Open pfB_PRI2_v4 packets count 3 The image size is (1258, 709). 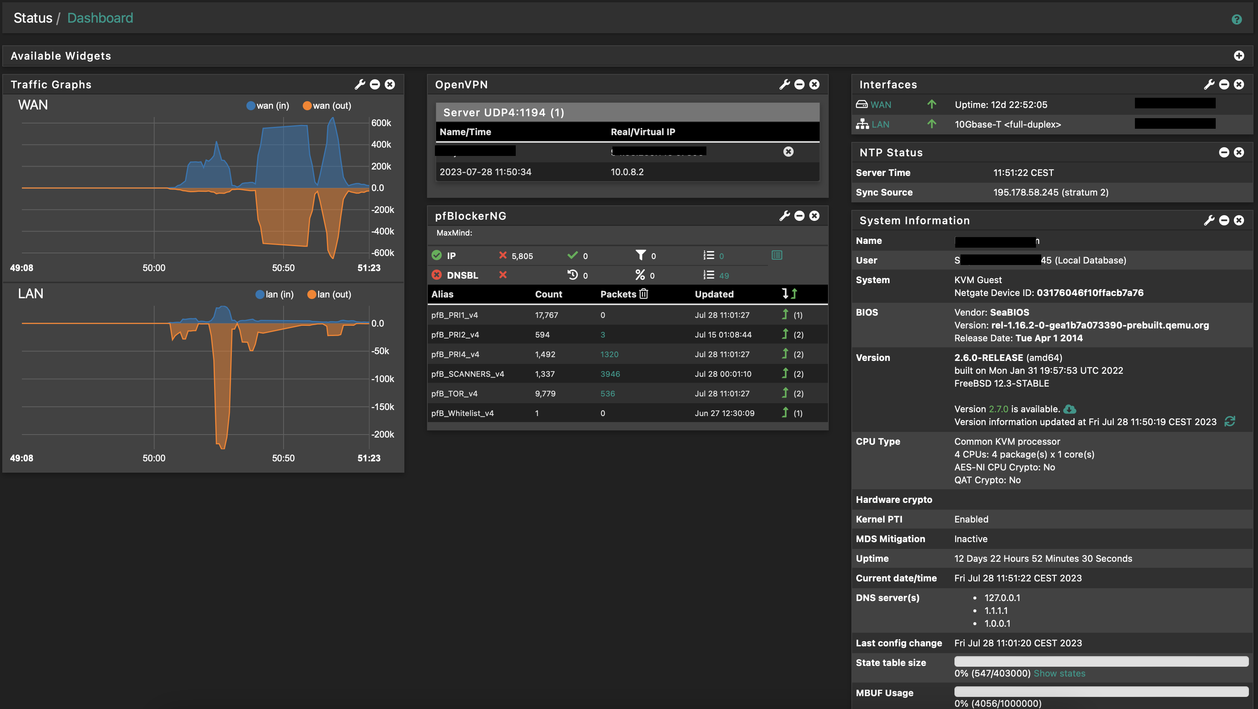click(603, 334)
